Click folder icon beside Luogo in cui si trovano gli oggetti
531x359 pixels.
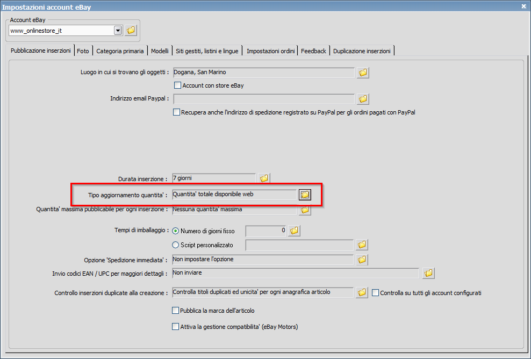coord(363,73)
